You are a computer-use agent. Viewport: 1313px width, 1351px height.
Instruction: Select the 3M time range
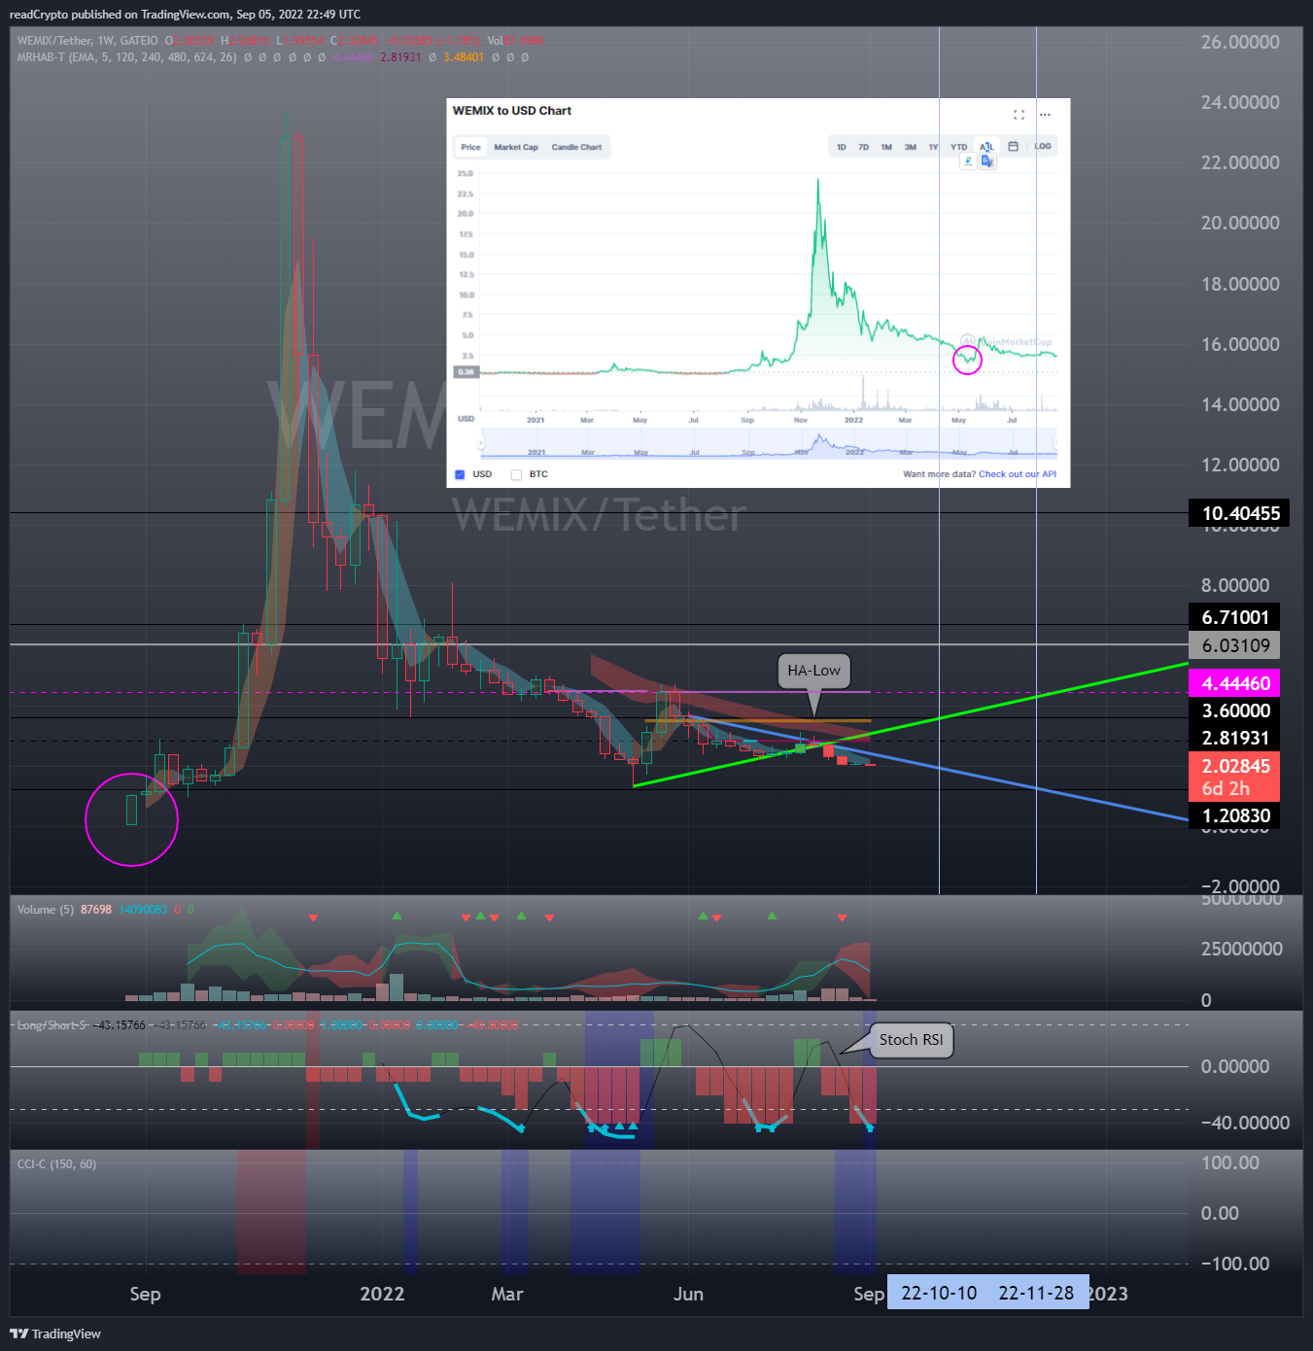(911, 148)
